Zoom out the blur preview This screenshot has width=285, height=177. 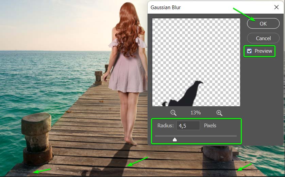point(173,113)
